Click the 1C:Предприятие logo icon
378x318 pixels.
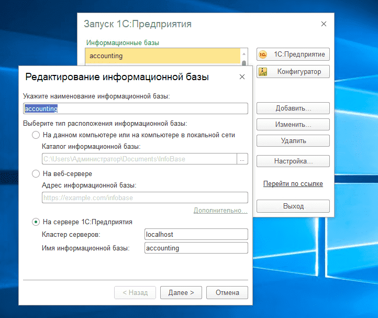coord(263,54)
